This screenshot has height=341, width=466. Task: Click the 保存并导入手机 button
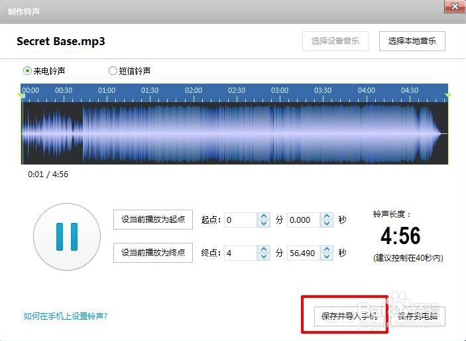[349, 316]
